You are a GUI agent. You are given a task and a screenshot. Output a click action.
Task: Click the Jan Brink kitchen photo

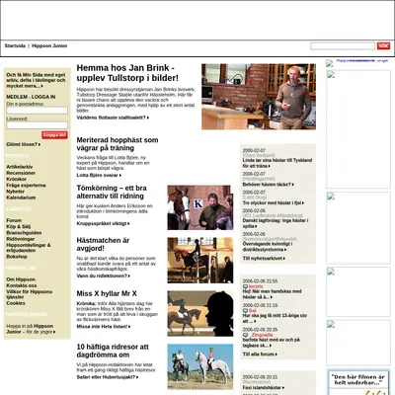click(259, 97)
